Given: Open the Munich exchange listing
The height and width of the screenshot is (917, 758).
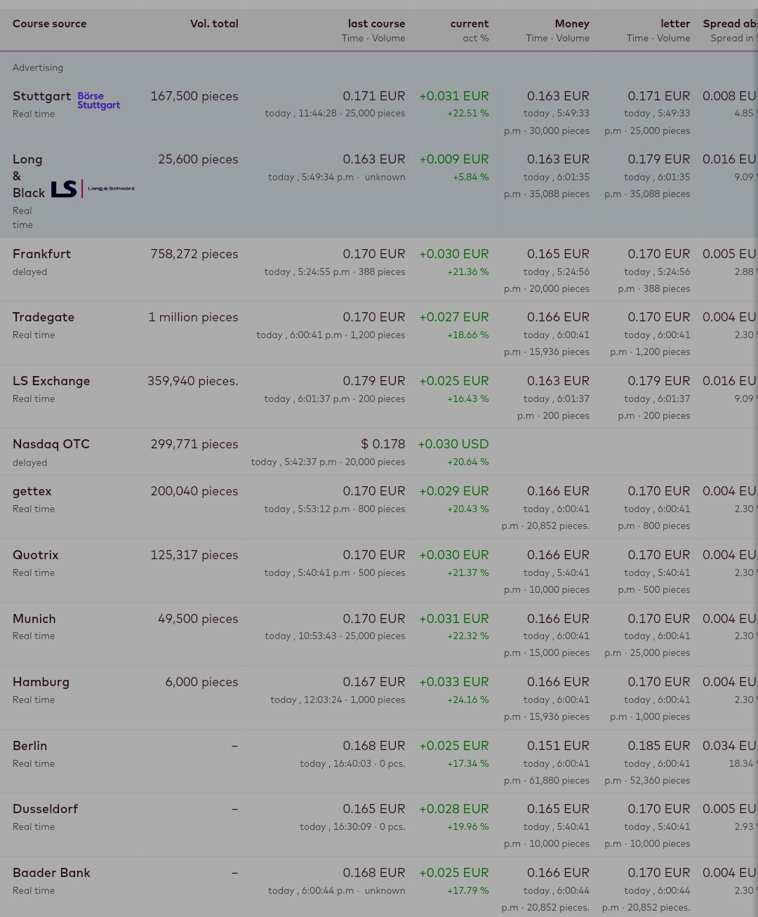Looking at the screenshot, I should pyautogui.click(x=34, y=619).
